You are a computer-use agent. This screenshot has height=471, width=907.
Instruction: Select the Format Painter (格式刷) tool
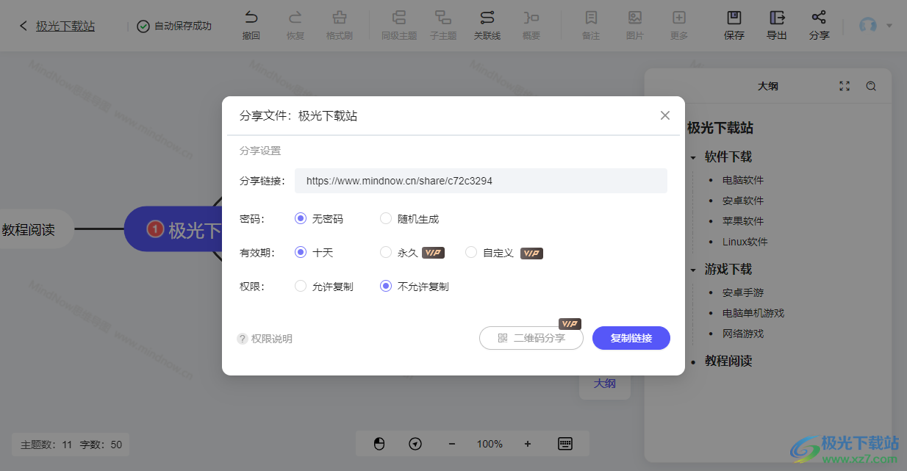point(339,18)
